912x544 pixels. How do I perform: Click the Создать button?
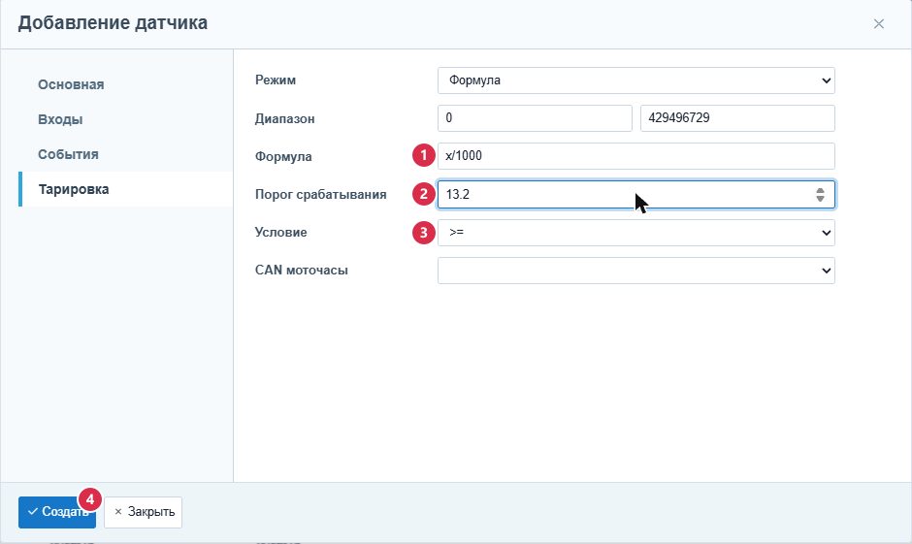tap(57, 512)
